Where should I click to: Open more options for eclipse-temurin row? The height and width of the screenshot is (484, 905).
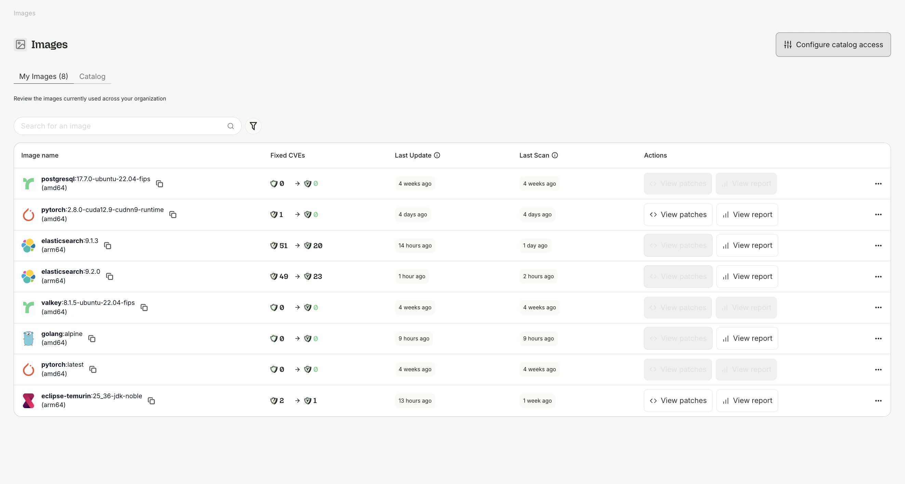pos(878,401)
